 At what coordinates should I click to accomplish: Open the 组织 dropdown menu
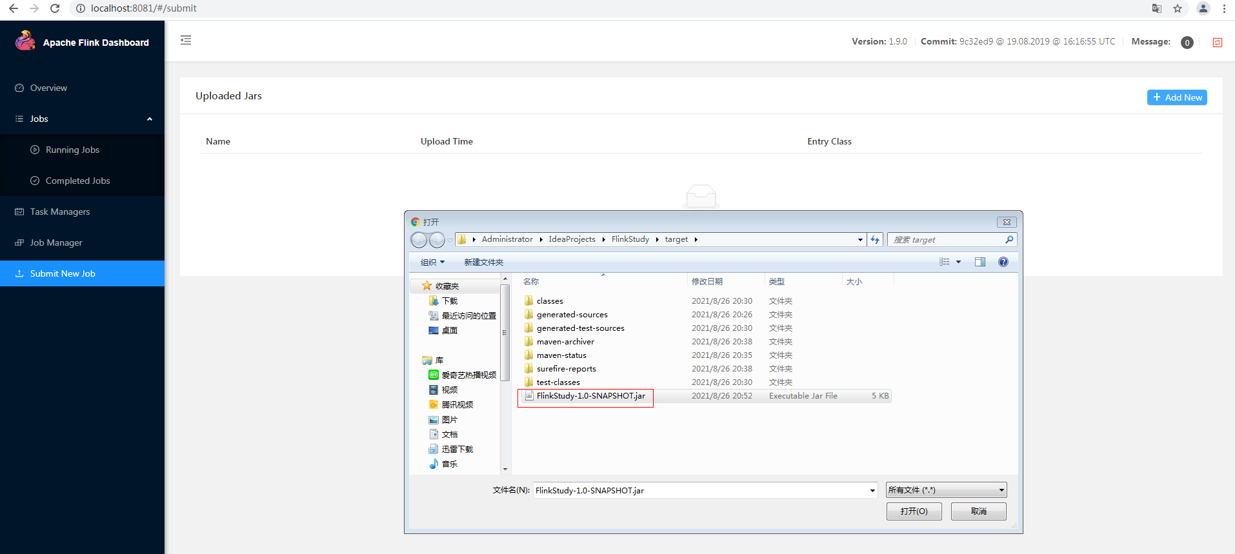pyautogui.click(x=432, y=262)
